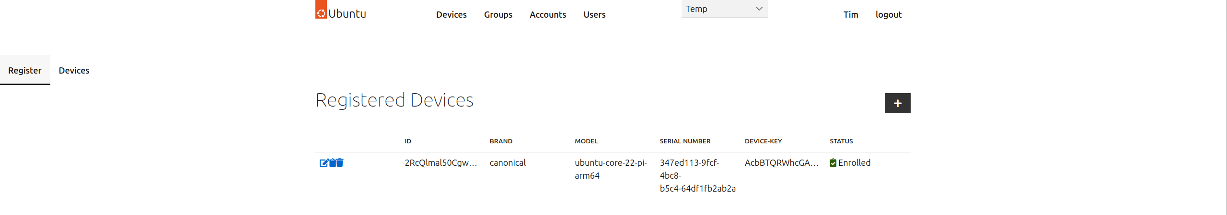Click the Tim username link
Screen dimensions: 1227x215
[850, 15]
